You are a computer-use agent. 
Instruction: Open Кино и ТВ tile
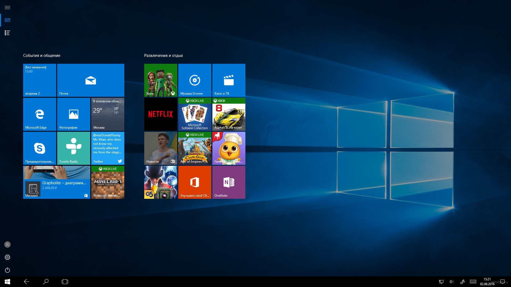click(x=229, y=80)
